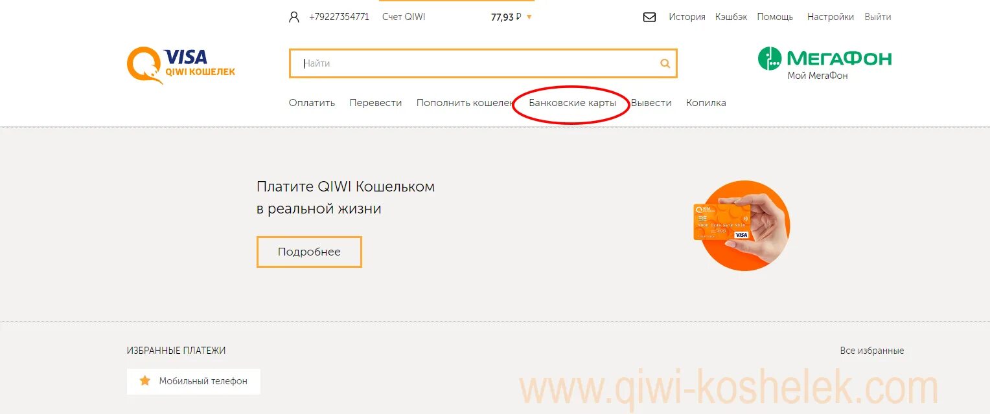Screen dimensions: 990x414
Task: Go to the Вывести section
Action: pos(651,103)
